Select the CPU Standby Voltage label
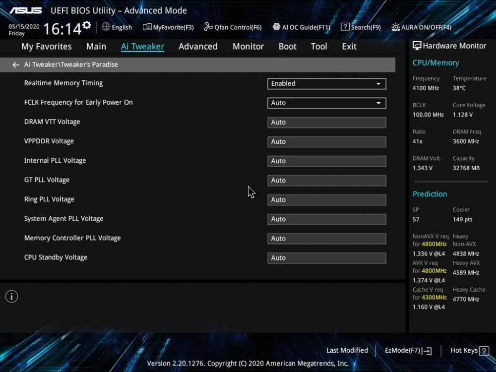The image size is (496, 372). tap(56, 257)
